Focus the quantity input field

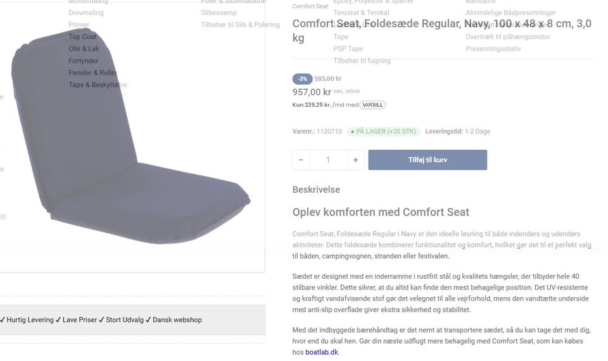pos(328,160)
